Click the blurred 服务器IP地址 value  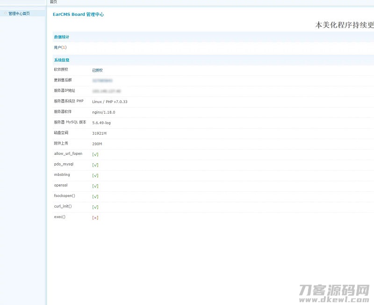[x=107, y=91]
